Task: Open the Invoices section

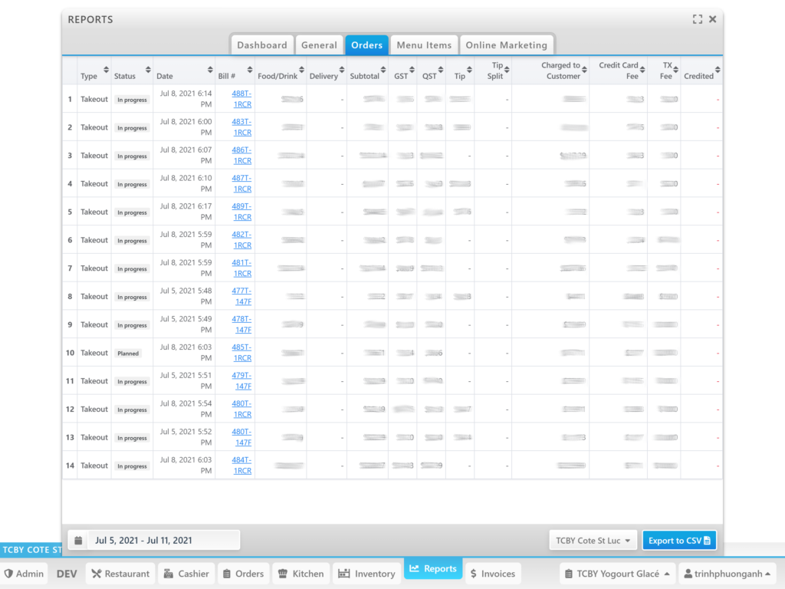Action: (x=492, y=574)
